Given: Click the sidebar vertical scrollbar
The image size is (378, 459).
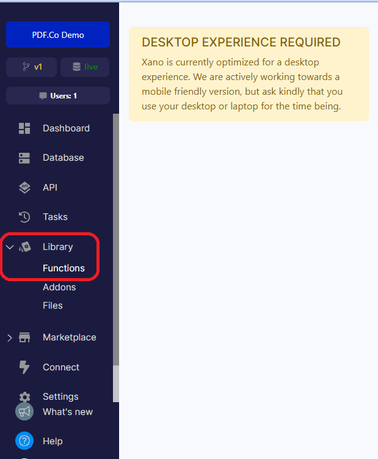Looking at the screenshot, I should click(x=116, y=244).
